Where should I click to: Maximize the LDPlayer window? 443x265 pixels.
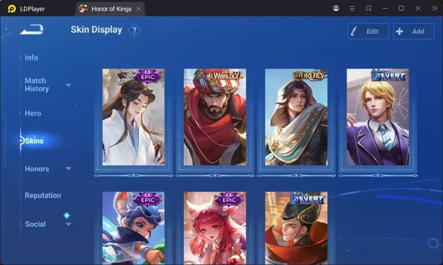pyautogui.click(x=401, y=8)
